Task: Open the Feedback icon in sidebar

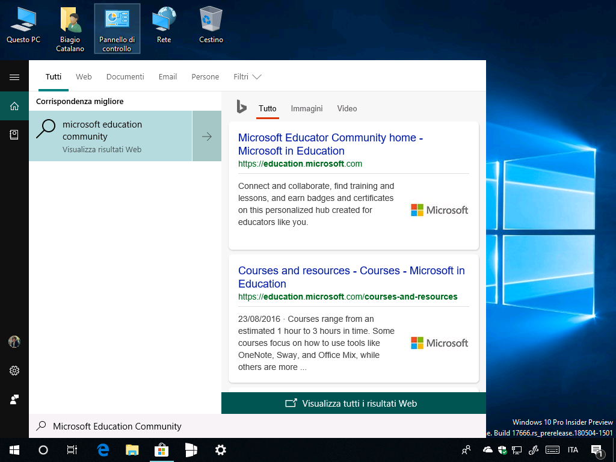Action: pyautogui.click(x=14, y=399)
